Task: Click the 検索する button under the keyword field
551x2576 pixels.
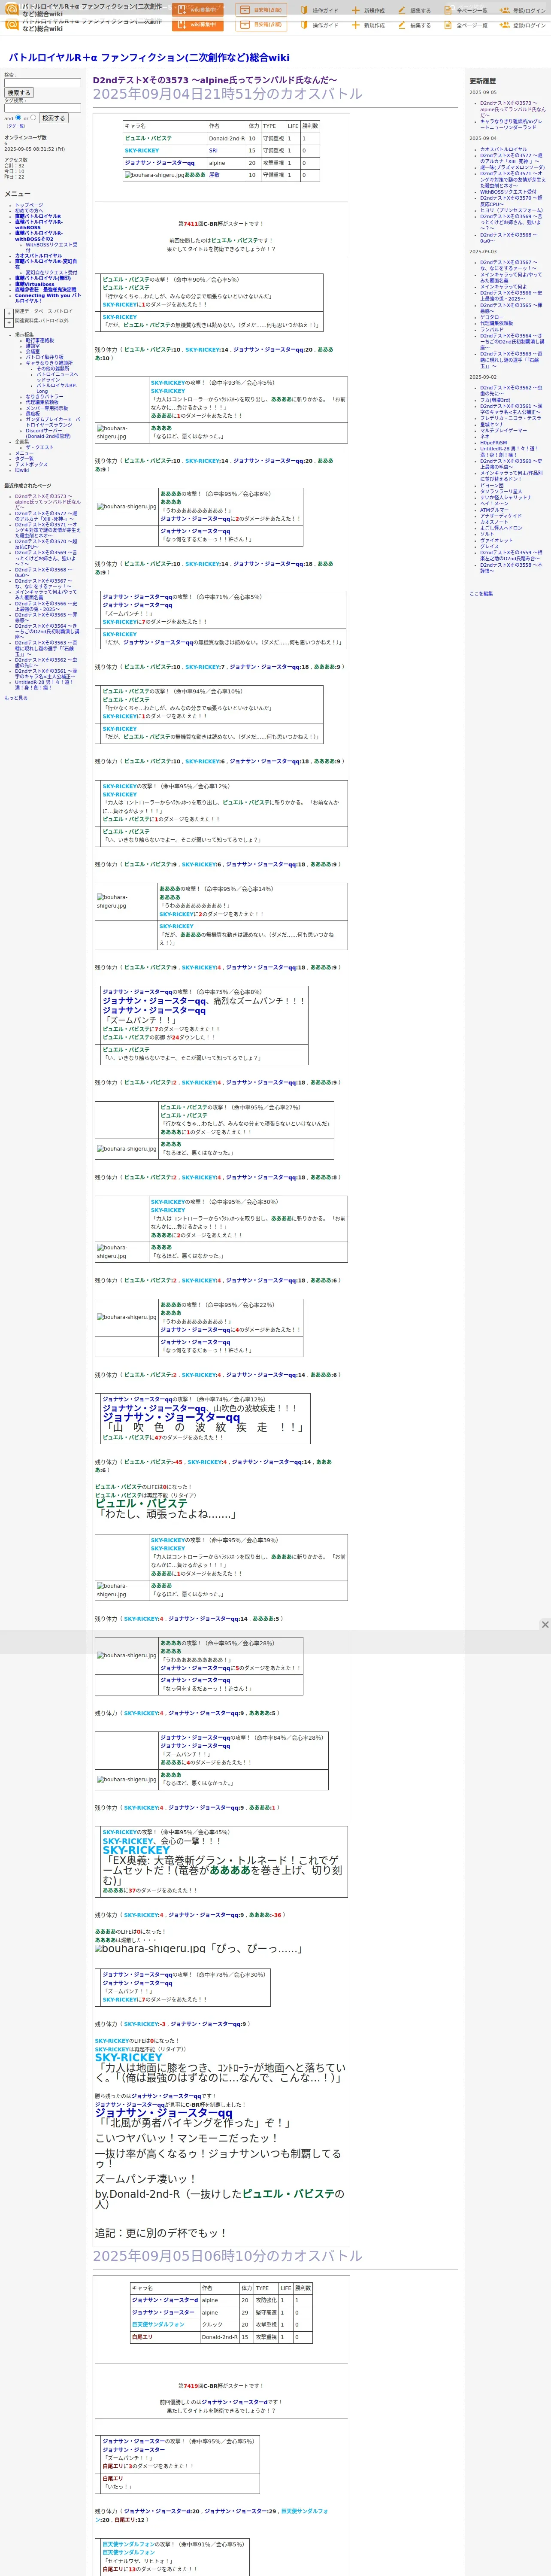Action: (x=19, y=93)
